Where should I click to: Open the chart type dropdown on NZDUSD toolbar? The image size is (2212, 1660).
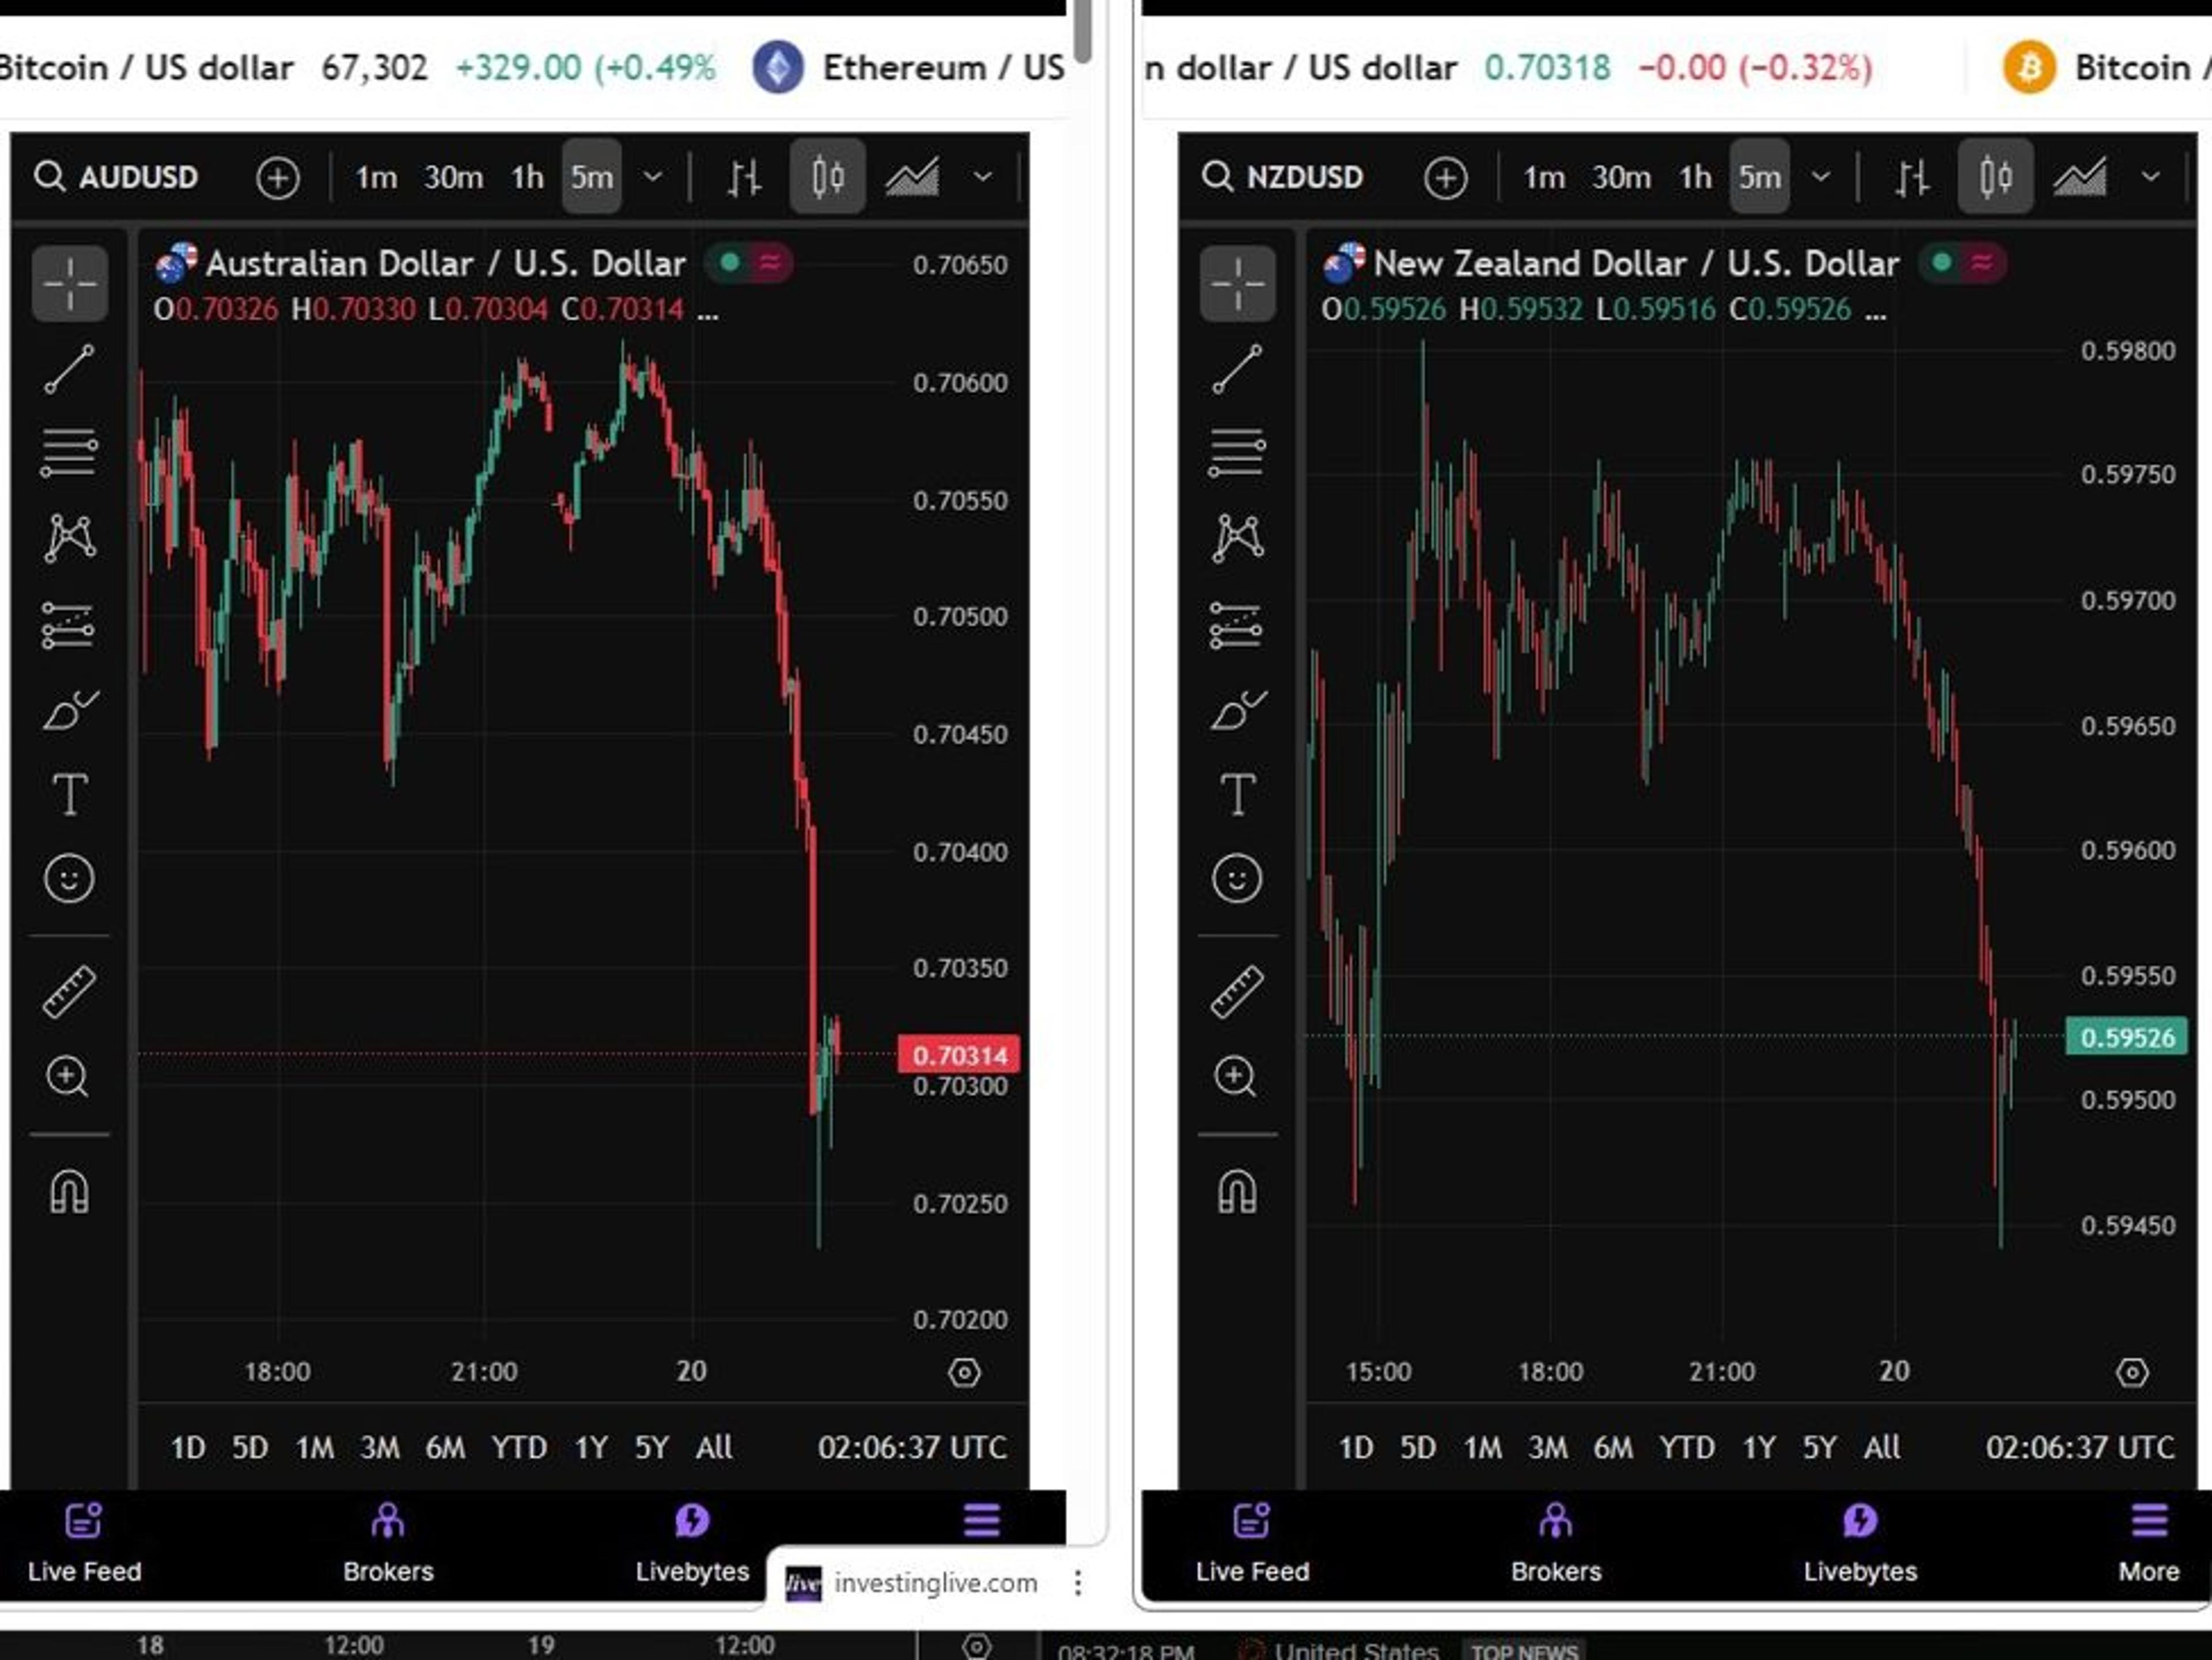tap(2151, 176)
